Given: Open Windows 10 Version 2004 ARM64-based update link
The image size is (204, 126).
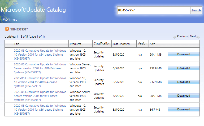Looking at the screenshot, I should (40, 82).
